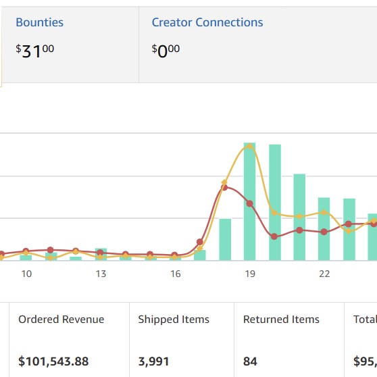The width and height of the screenshot is (377, 377).
Task: Click the x-axis label 13
Action: coord(101,274)
